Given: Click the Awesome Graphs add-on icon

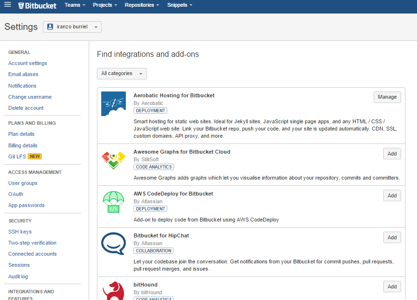Looking at the screenshot, I should tap(113, 160).
